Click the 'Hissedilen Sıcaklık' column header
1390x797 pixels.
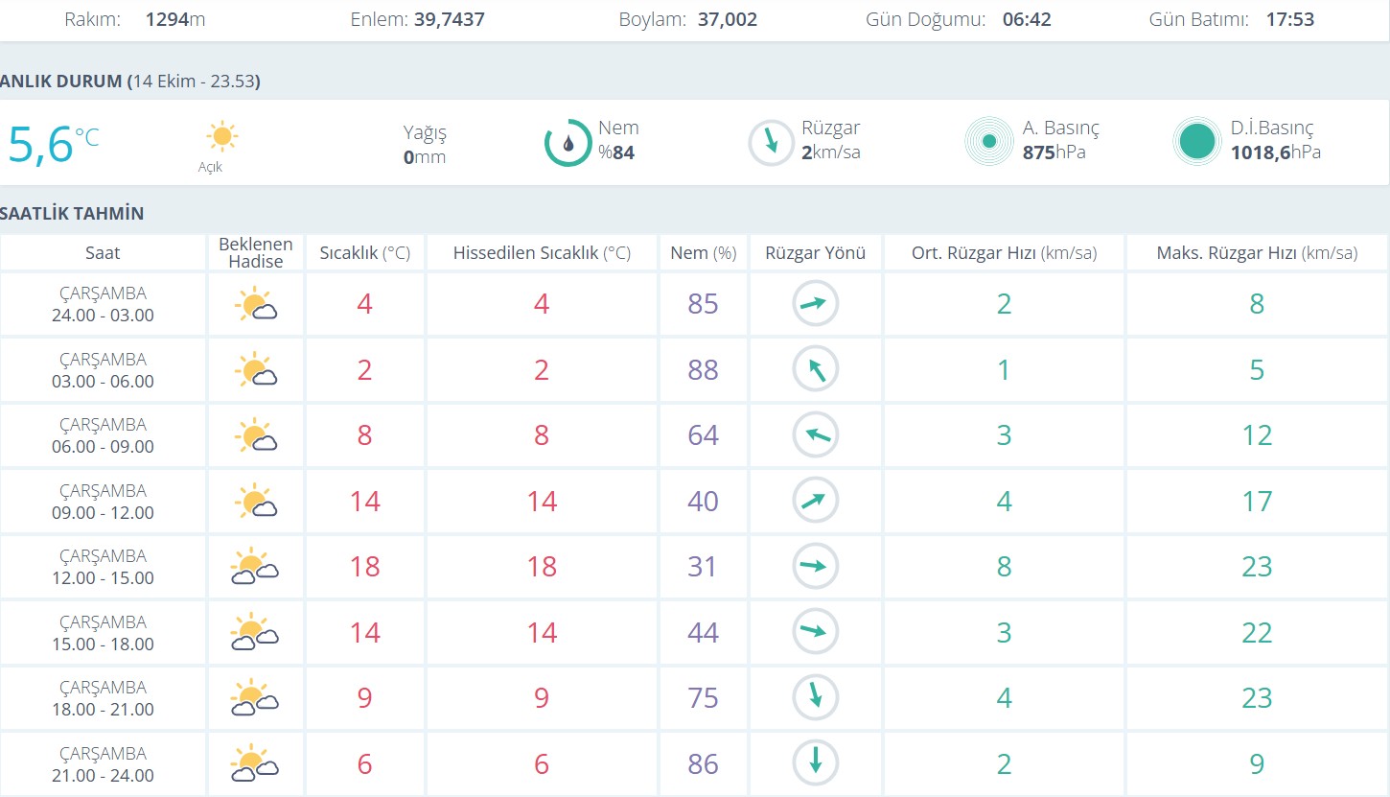click(542, 253)
